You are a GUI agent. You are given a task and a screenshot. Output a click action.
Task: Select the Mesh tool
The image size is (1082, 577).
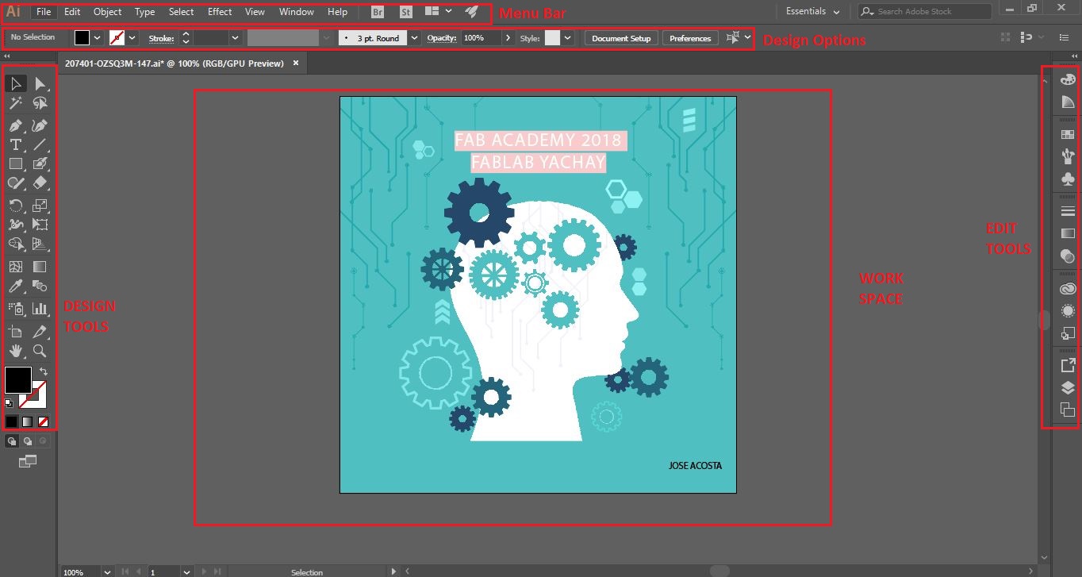tap(16, 267)
